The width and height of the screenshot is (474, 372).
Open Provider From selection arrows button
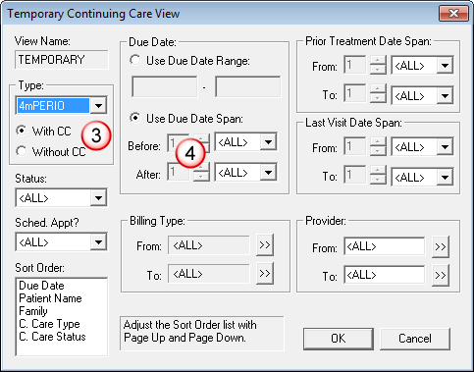(441, 246)
